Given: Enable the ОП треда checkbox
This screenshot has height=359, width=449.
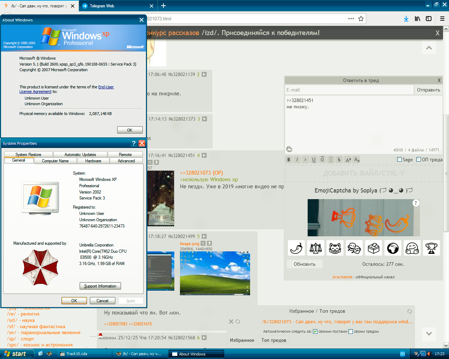Looking at the screenshot, I should [418, 160].
